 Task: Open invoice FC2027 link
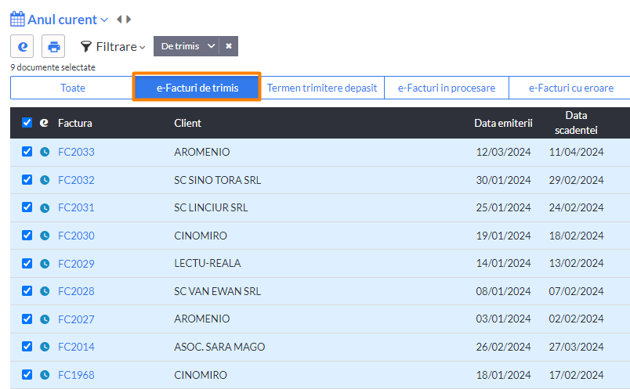[76, 319]
